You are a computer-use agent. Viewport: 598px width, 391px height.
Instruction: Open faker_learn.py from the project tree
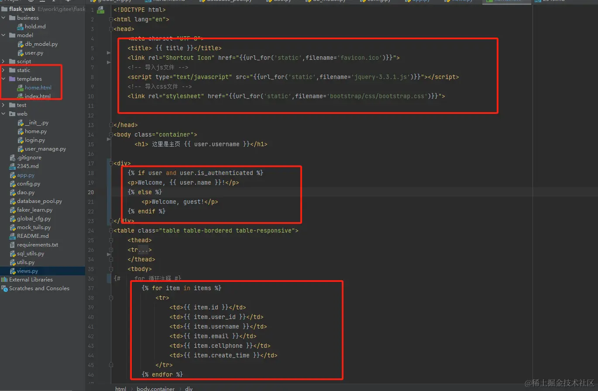point(34,210)
